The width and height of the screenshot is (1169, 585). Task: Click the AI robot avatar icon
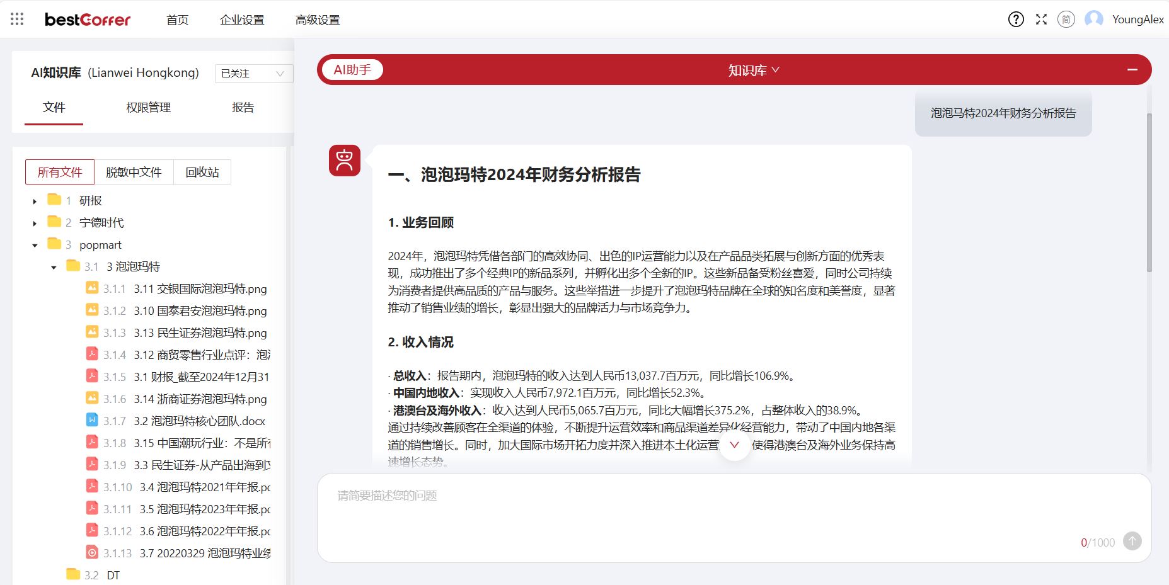pos(345,161)
